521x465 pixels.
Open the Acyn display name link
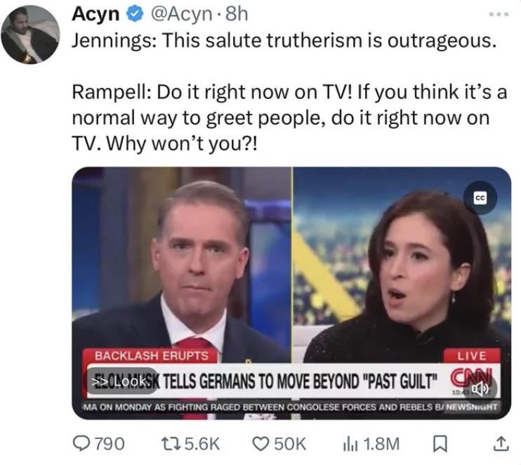95,14
